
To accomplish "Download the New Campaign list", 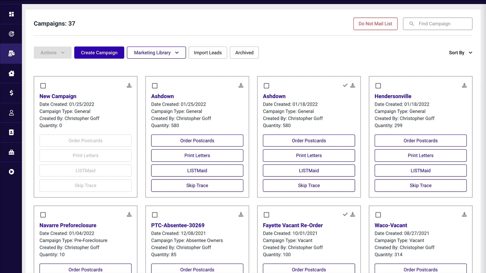I will tap(129, 85).
